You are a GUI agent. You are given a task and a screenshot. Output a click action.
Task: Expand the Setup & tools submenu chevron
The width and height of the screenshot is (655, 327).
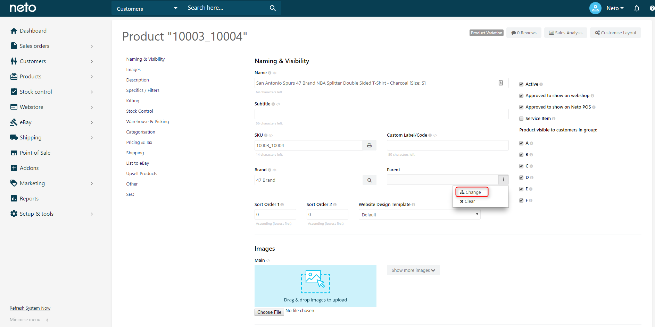(x=92, y=214)
